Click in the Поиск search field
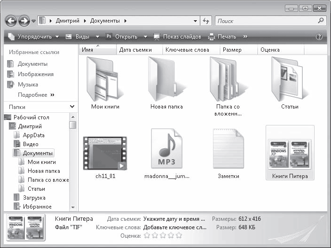The width and height of the screenshot is (331, 248). (266, 21)
